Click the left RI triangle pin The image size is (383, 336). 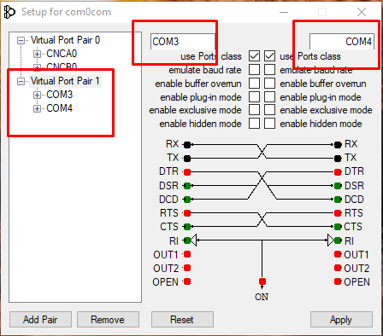tap(193, 240)
